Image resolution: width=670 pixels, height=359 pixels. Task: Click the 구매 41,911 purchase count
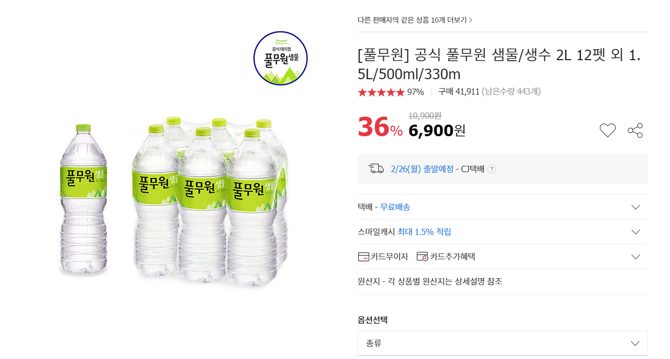point(458,92)
